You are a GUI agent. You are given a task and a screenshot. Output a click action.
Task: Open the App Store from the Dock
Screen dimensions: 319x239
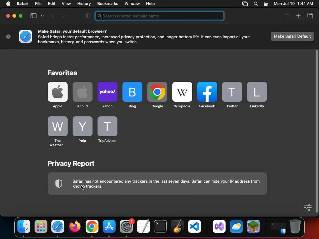tap(109, 226)
